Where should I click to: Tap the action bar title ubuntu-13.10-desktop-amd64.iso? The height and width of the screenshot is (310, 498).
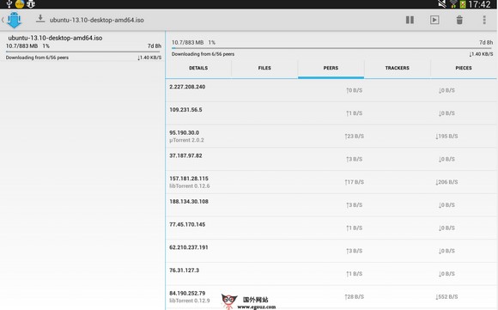click(x=96, y=20)
